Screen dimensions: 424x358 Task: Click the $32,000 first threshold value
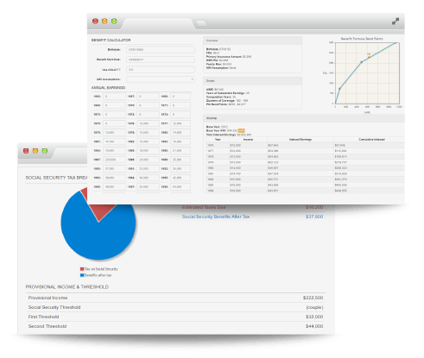[x=314, y=317]
